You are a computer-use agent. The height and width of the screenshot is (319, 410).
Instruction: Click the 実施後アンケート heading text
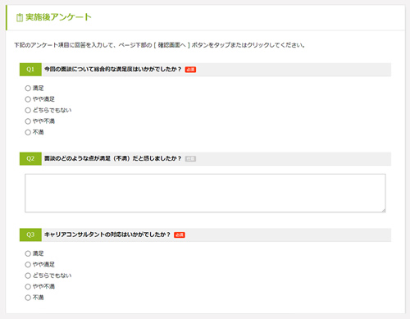[x=58, y=17]
